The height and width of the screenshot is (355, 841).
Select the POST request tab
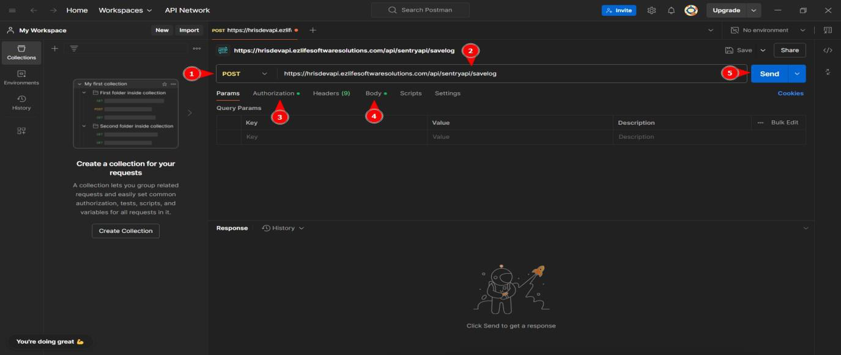click(x=255, y=30)
